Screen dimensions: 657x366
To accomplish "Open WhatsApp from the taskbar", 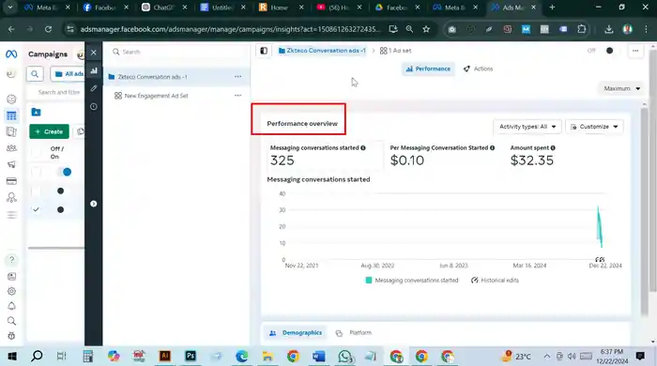I will tap(344, 357).
